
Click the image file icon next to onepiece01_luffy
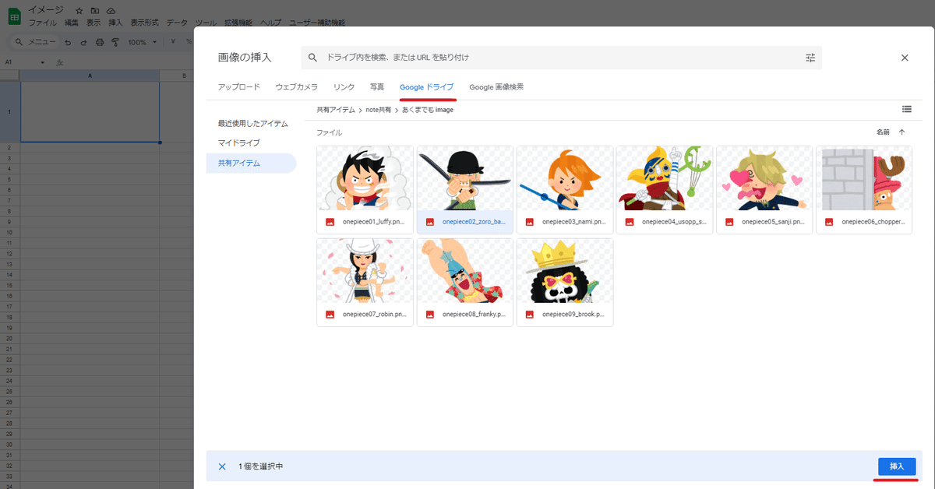(x=330, y=222)
